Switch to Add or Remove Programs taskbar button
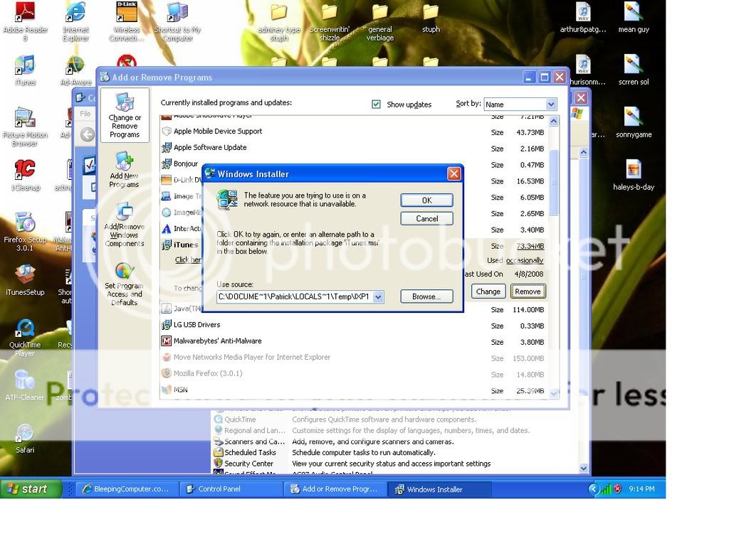The image size is (729, 546). (335, 489)
